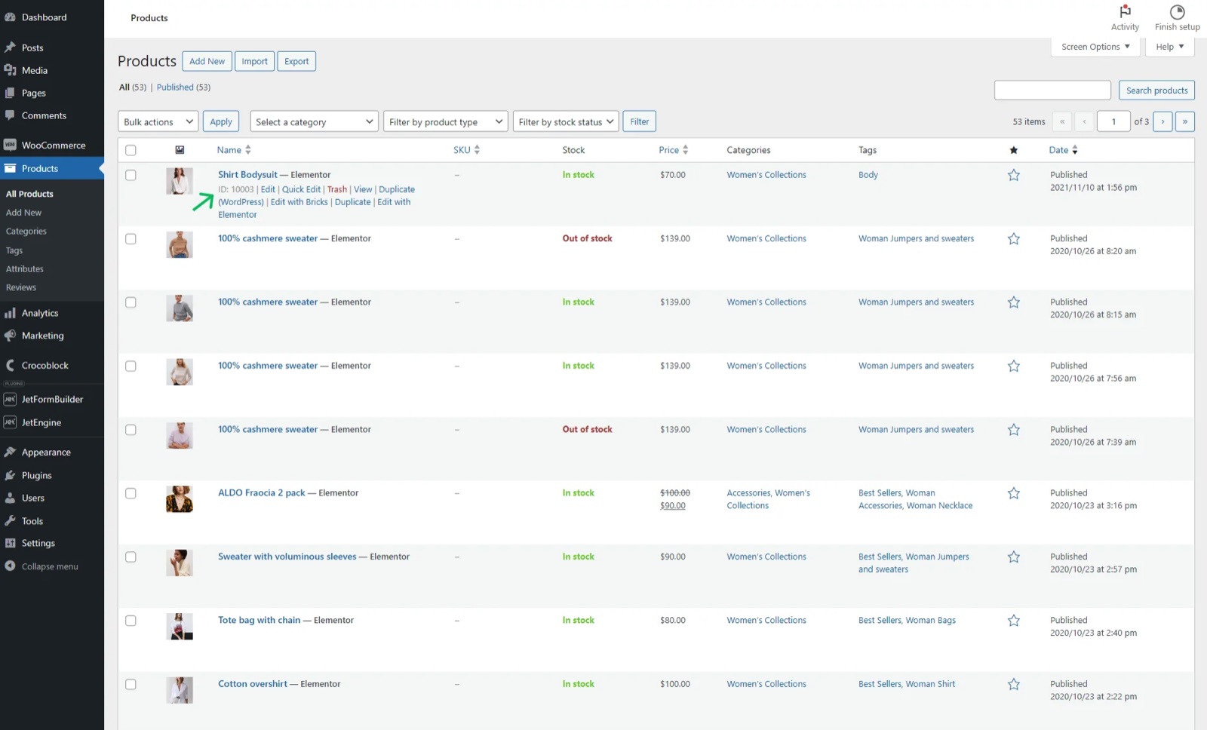Check the ALDO Fraocia 2 pack checkbox
Screen dimensions: 1207x730
coord(131,493)
